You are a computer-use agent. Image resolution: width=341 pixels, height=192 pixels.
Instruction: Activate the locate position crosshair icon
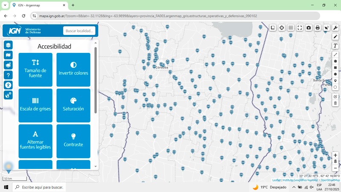282,28
